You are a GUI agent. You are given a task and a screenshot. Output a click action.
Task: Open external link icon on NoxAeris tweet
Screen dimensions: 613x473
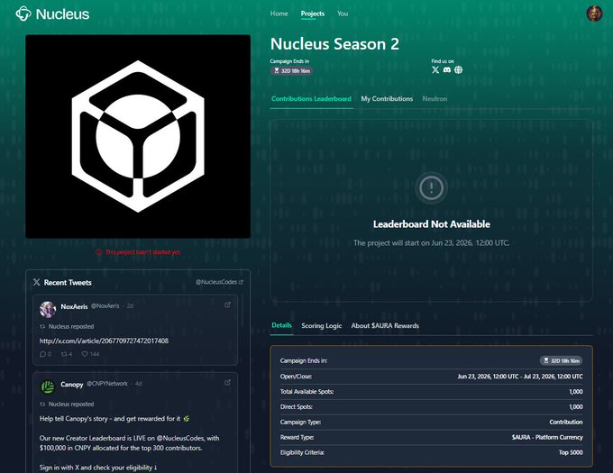click(x=227, y=305)
